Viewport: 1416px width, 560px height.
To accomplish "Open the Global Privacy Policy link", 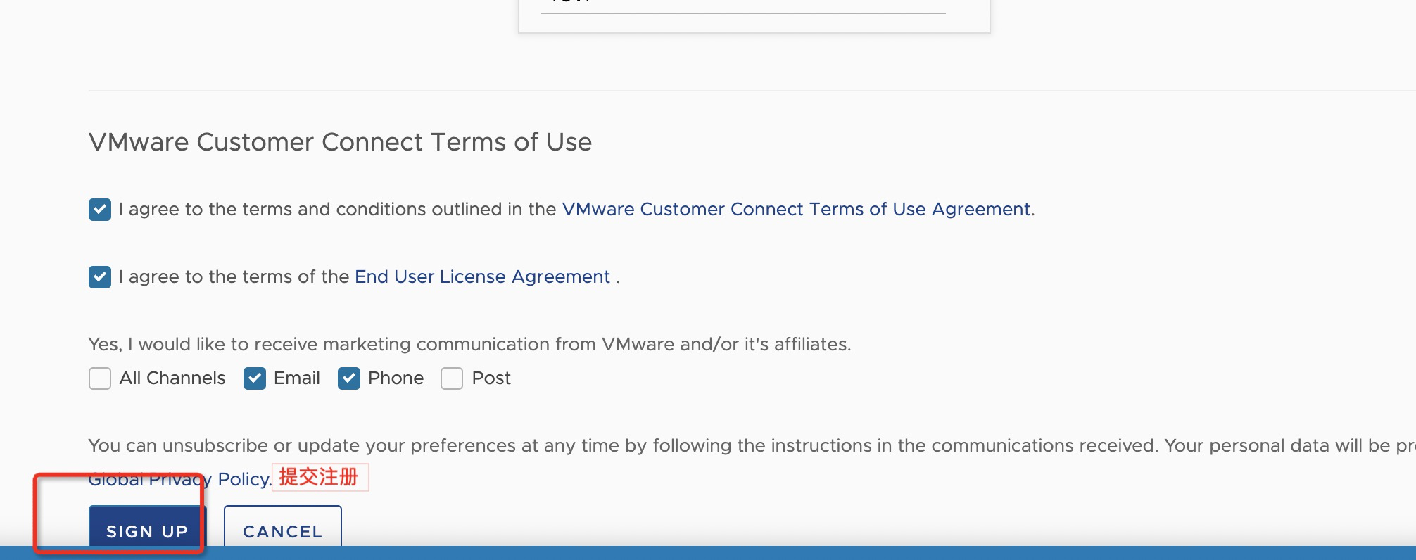I will 179,480.
